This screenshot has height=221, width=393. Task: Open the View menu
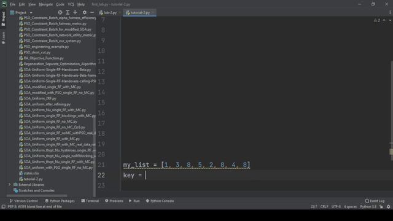point(32,4)
